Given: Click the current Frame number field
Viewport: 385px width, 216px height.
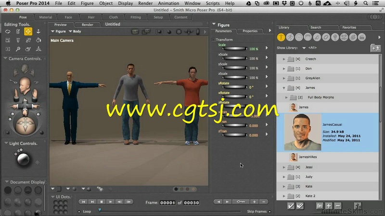Looking at the screenshot, I should tap(167, 203).
